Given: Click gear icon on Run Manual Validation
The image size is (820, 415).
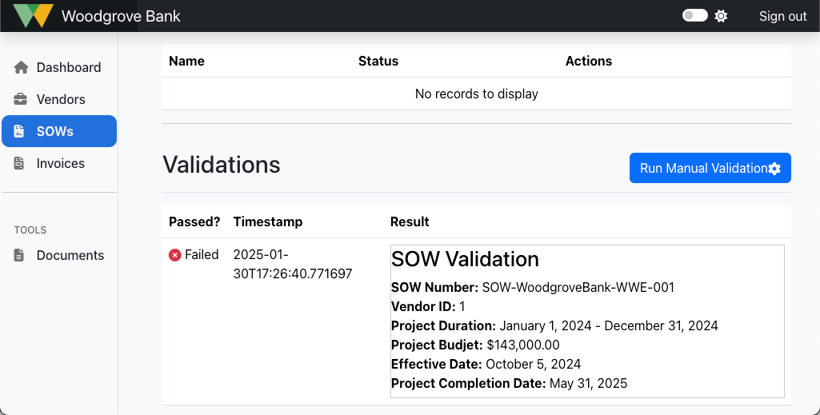Looking at the screenshot, I should click(774, 169).
